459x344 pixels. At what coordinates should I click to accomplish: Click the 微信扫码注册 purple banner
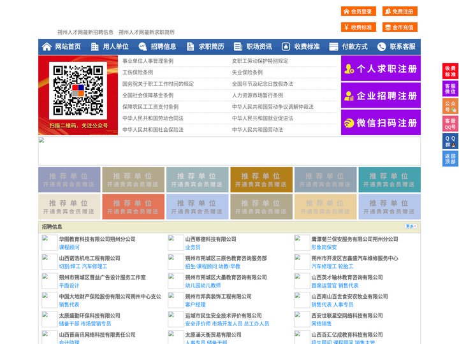click(381, 122)
